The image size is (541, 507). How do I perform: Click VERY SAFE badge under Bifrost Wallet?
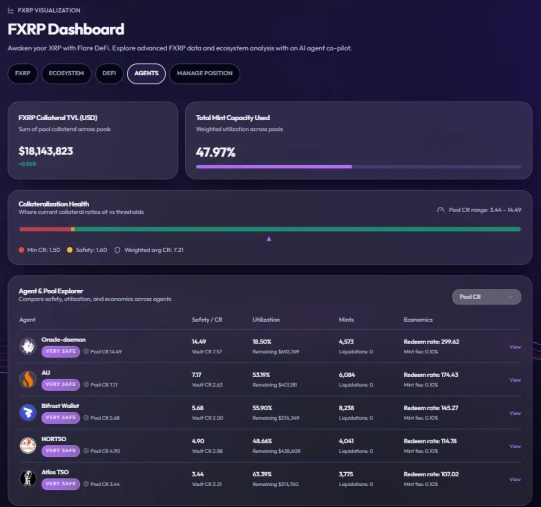click(x=60, y=418)
